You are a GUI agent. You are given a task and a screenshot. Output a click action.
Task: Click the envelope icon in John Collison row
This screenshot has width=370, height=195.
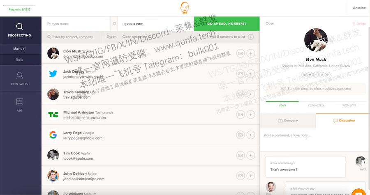[x=240, y=176]
